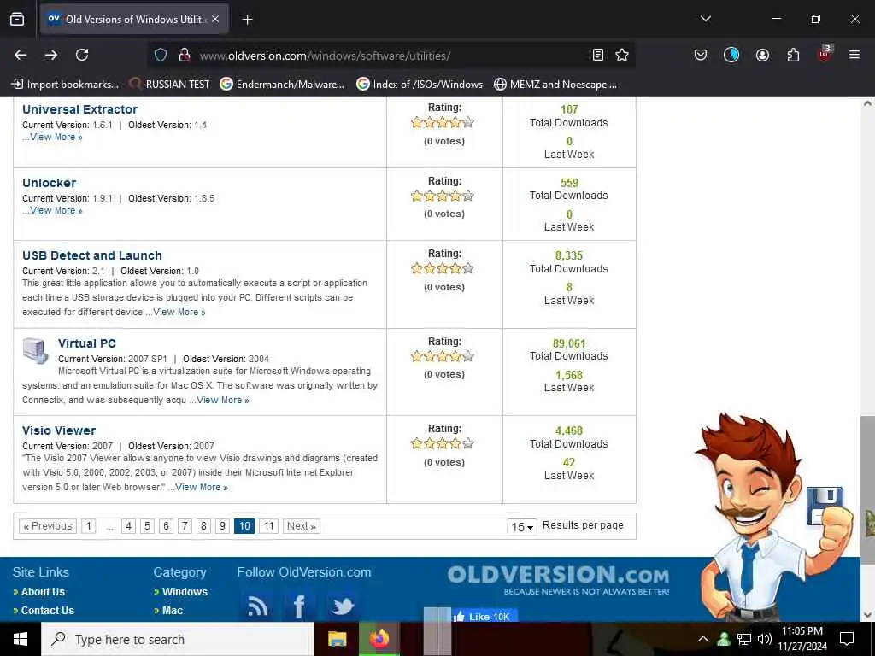Select the Old Versions of Windows Utilities tab
This screenshot has width=875, height=656.
[134, 19]
